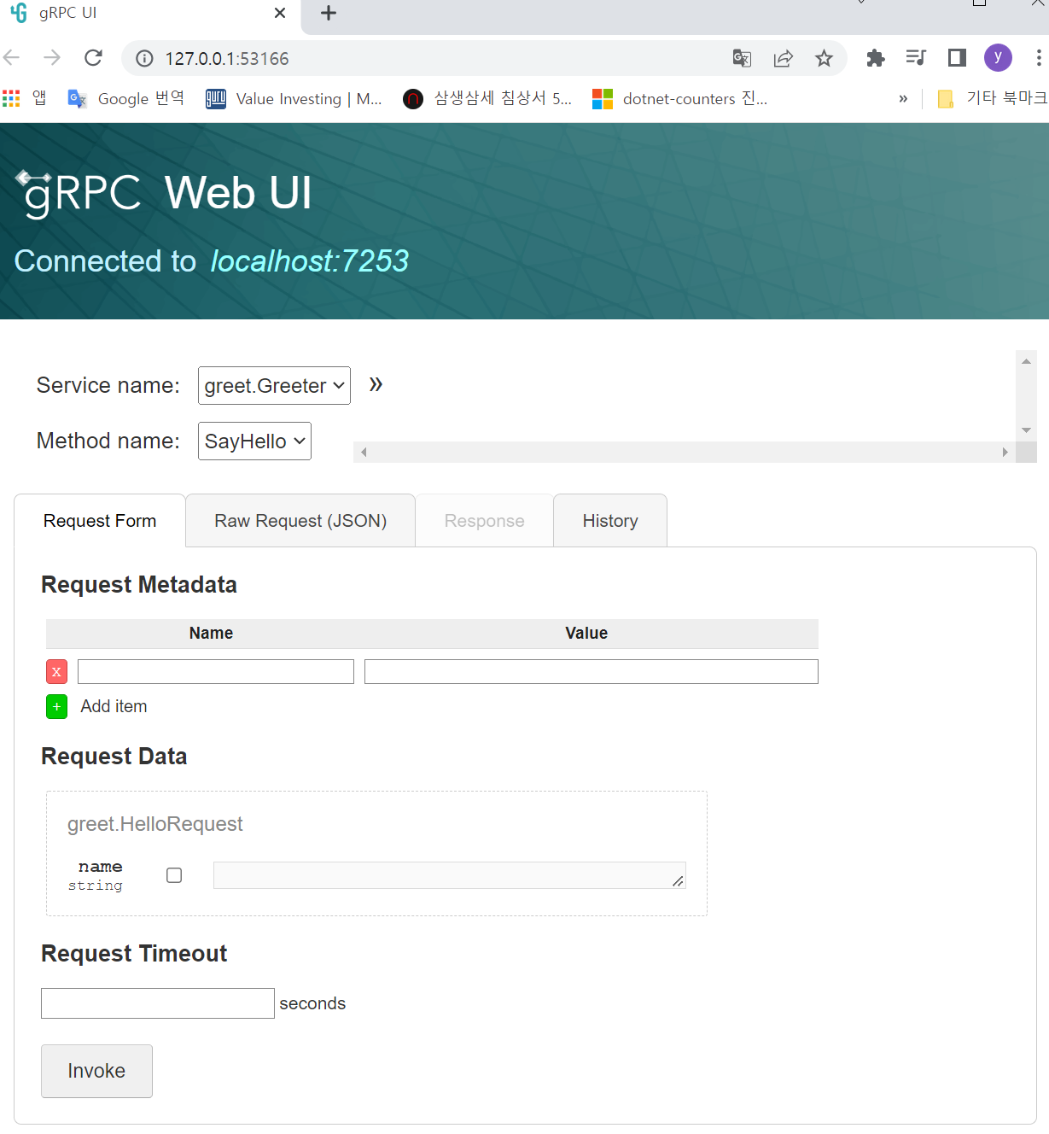The height and width of the screenshot is (1134, 1049).
Task: Click the Google Translate page icon
Action: (742, 58)
